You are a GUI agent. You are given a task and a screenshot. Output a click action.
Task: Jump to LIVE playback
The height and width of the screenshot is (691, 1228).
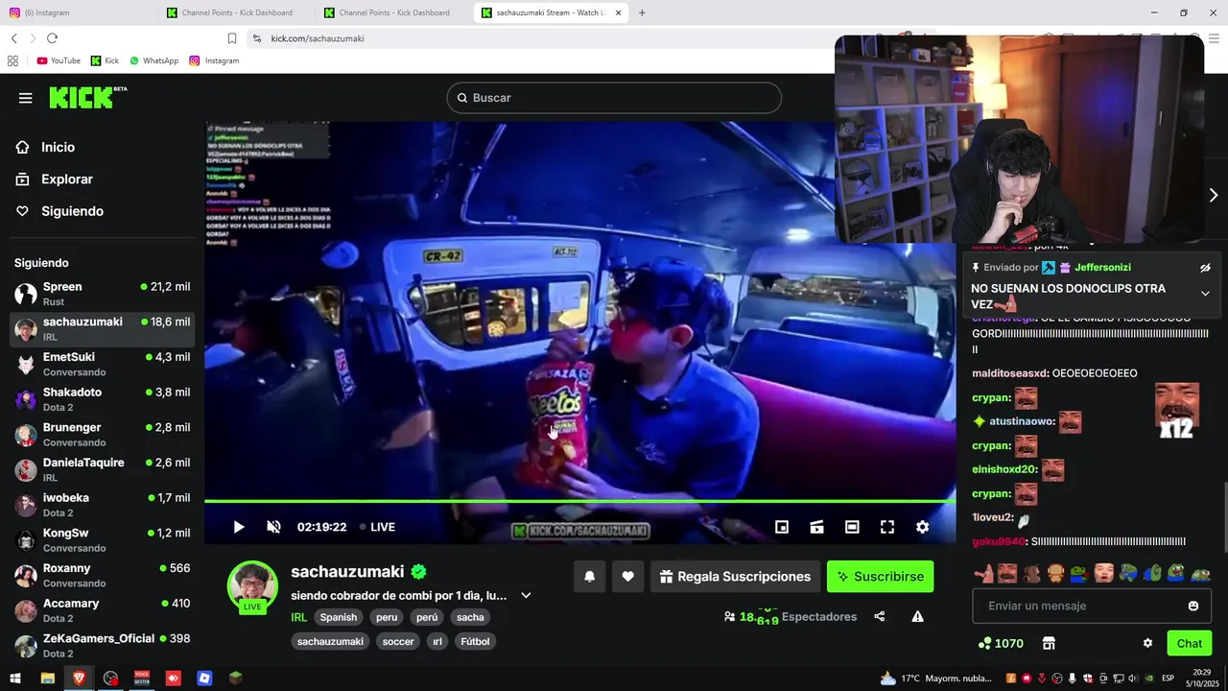click(377, 527)
